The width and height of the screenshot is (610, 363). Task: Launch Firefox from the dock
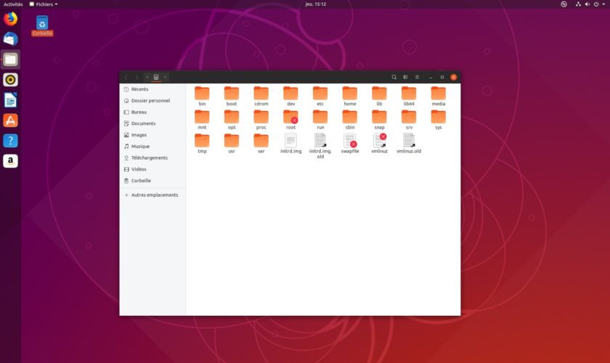(x=10, y=19)
